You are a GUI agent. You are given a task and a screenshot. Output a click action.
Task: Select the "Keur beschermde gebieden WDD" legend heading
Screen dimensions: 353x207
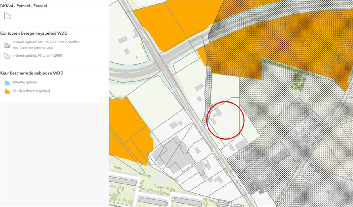click(32, 73)
